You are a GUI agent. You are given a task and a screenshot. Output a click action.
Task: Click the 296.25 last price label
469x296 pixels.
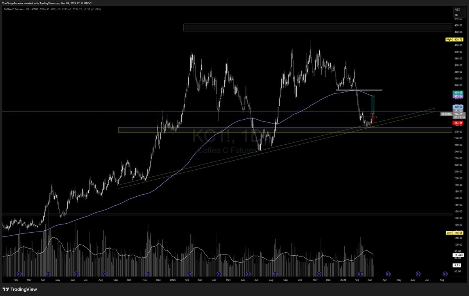point(458,114)
